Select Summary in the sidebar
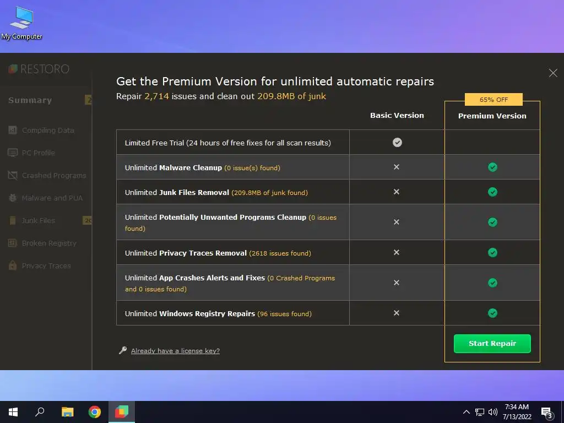Viewport: 564px width, 423px height. click(30, 100)
